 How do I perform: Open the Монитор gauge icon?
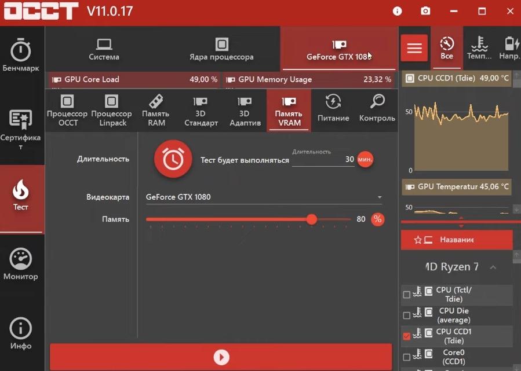point(21,259)
